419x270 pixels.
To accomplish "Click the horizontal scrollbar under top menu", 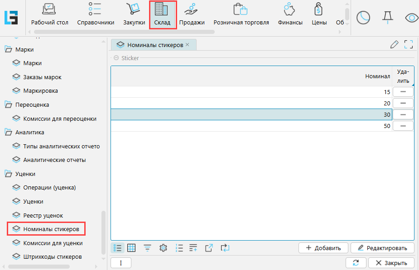I will 122,32.
